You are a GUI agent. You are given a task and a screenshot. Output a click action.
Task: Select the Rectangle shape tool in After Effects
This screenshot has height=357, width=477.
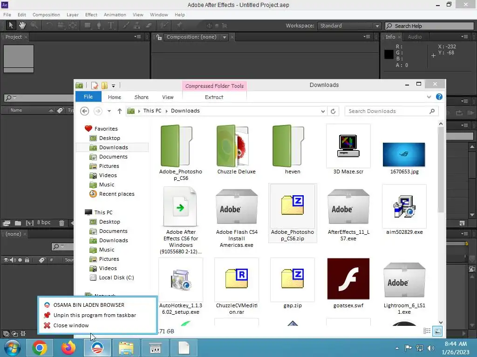click(x=88, y=26)
